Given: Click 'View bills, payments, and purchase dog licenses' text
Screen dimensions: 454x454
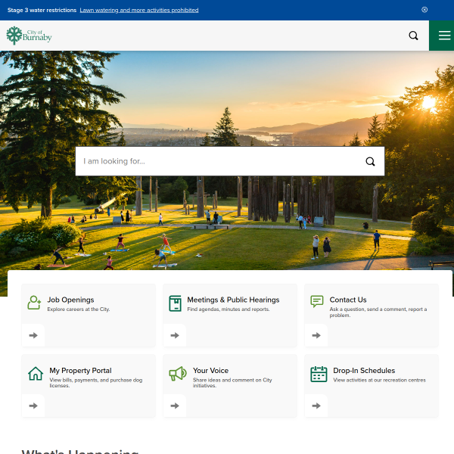Looking at the screenshot, I should point(96,383).
